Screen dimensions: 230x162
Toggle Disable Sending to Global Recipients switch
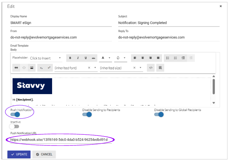tap(159, 115)
